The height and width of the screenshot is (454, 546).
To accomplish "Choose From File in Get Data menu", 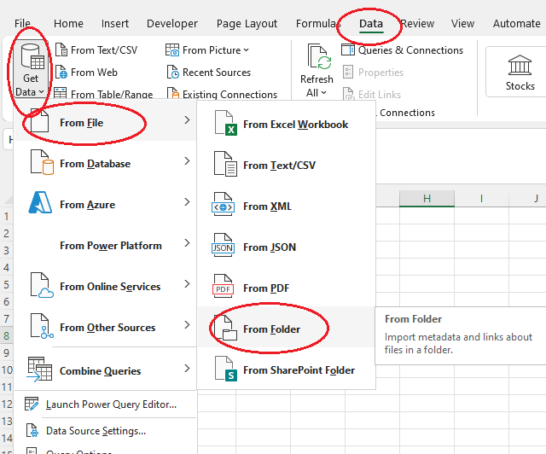I will click(x=105, y=120).
